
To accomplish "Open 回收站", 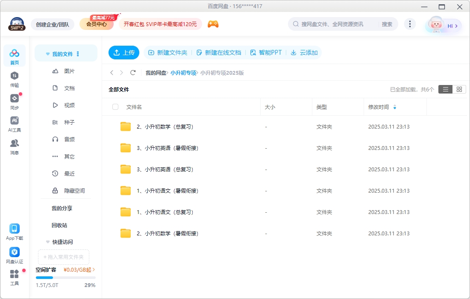I will (x=59, y=225).
